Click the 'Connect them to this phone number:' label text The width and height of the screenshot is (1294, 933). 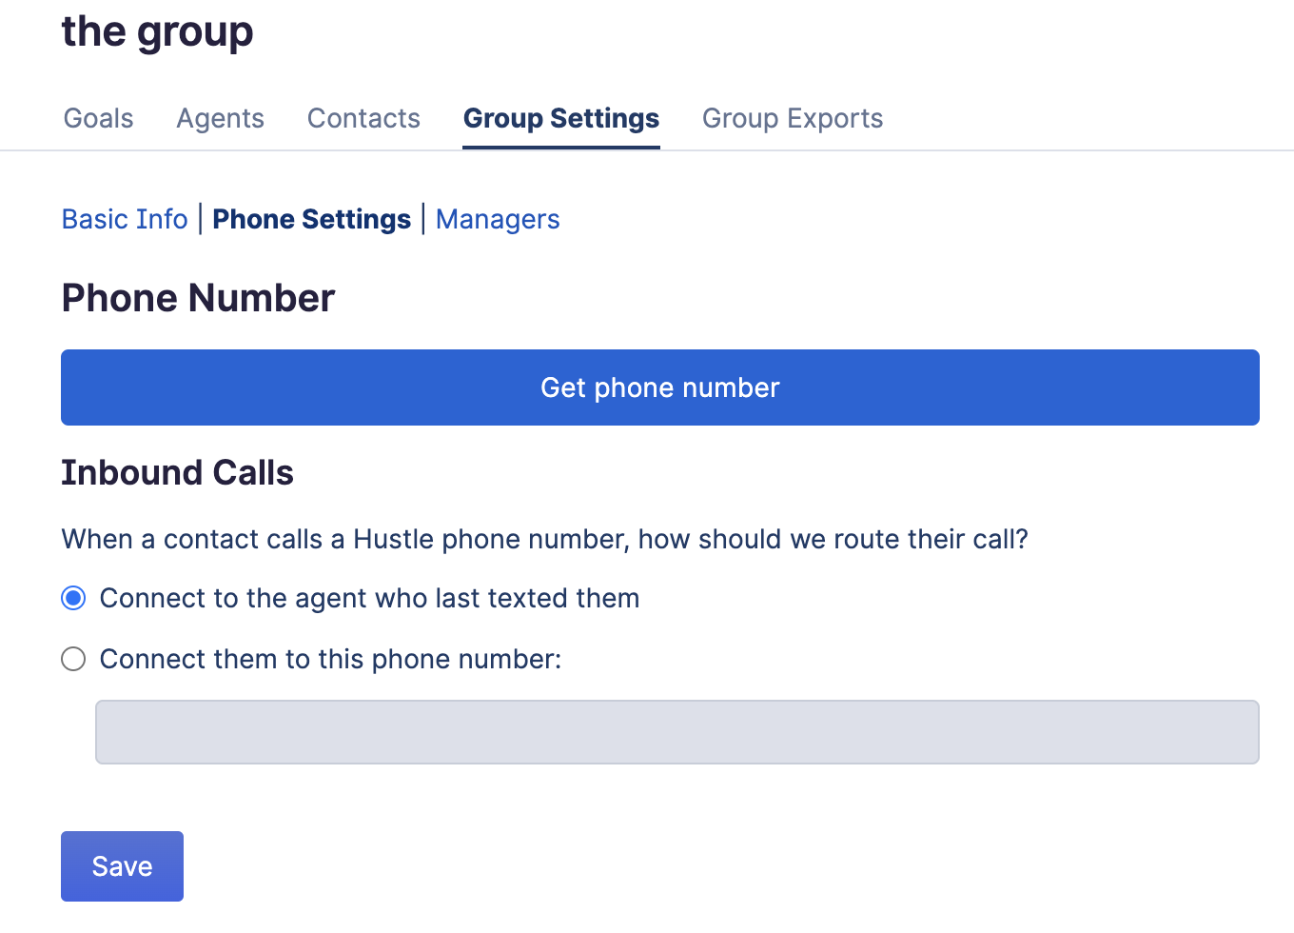[x=330, y=659]
